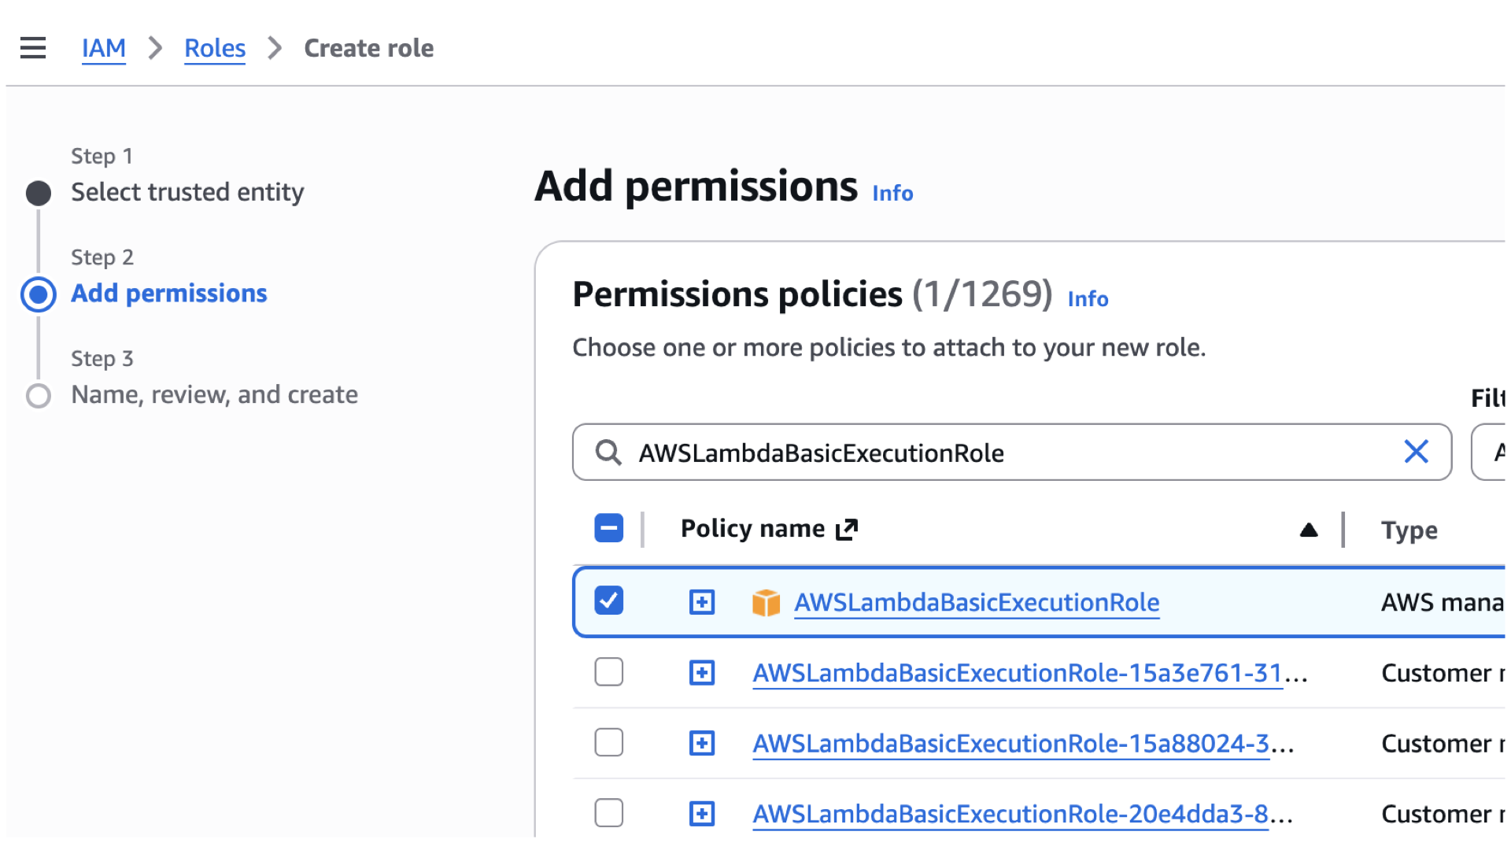Open the hamburger navigation menu

coord(33,48)
